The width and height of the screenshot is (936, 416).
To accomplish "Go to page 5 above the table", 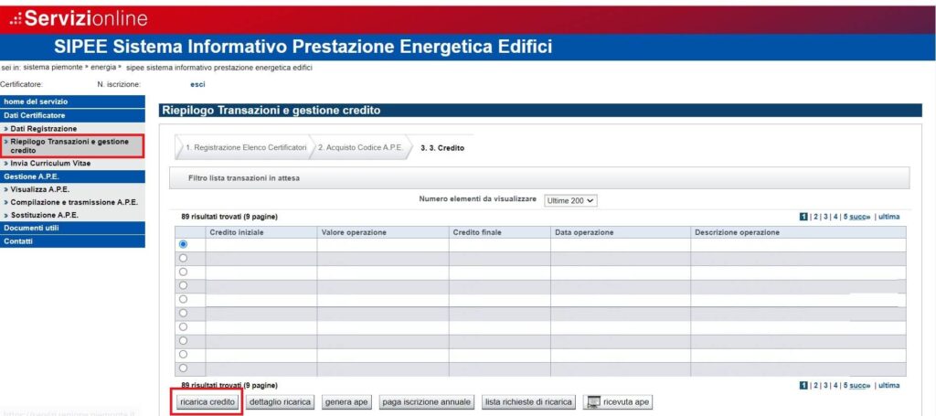I will (x=846, y=217).
